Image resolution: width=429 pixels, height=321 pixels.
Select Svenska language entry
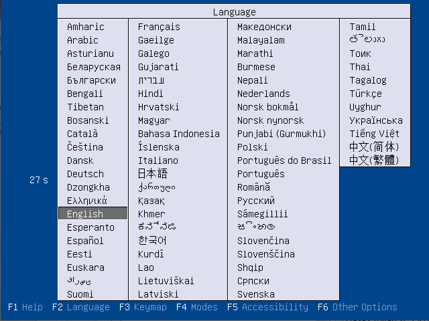(256, 294)
